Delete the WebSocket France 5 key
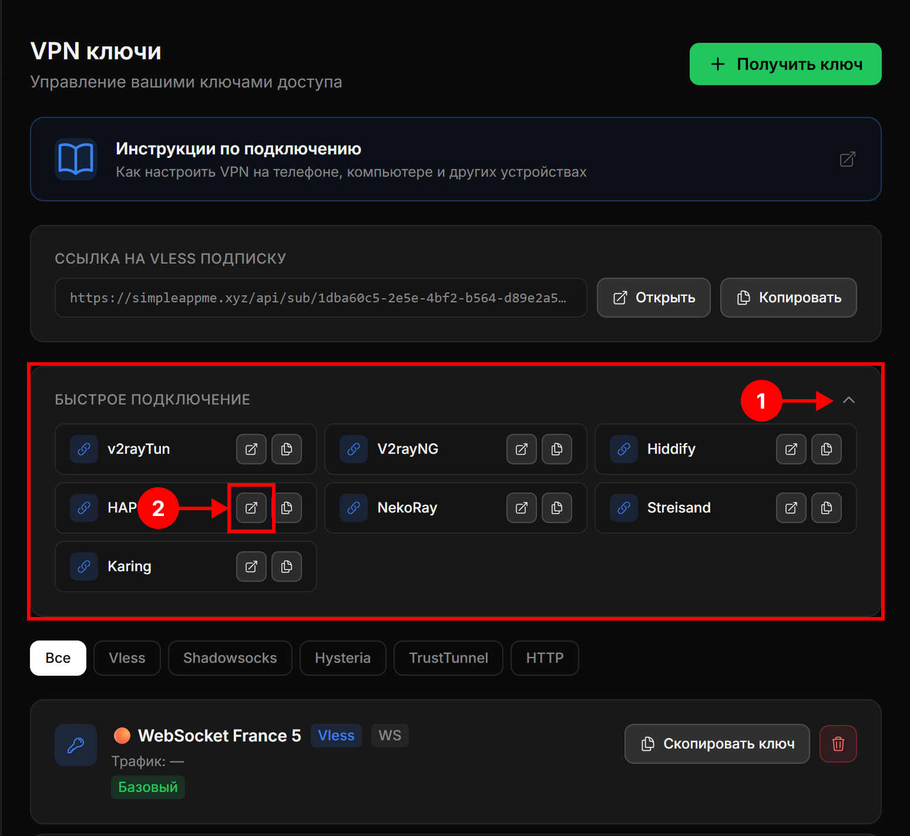This screenshot has height=836, width=910. 838,744
